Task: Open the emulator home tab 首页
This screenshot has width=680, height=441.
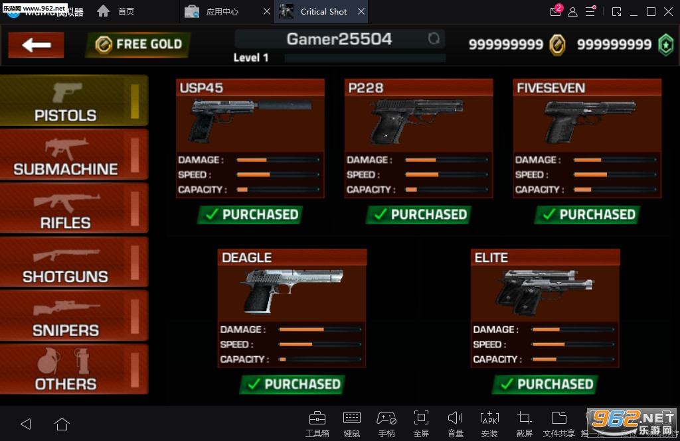Action: [116, 11]
